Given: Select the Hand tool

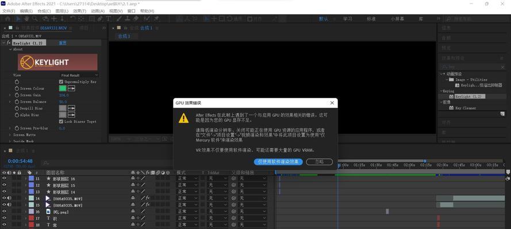Looking at the screenshot, I should [x=26, y=19].
